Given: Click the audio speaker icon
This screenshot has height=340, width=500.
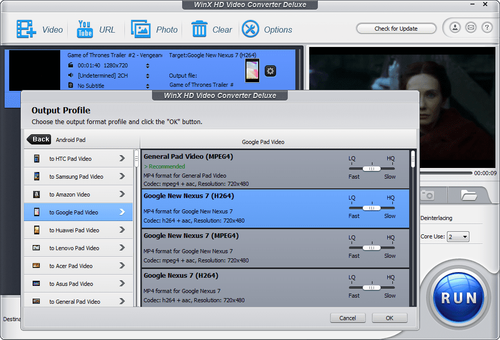Looking at the screenshot, I should [71, 75].
